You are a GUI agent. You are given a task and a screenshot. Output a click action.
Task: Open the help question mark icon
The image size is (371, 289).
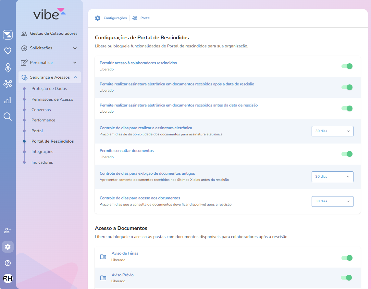click(8, 263)
